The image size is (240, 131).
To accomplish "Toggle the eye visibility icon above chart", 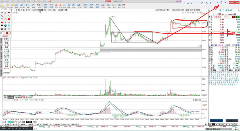I will click(x=188, y=13).
